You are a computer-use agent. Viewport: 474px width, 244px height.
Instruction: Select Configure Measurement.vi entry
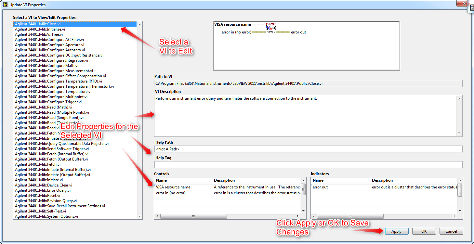[x=75, y=71]
